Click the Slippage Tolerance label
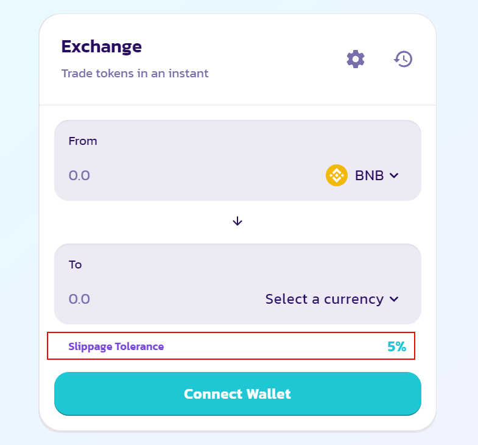The image size is (478, 445). [x=116, y=347]
